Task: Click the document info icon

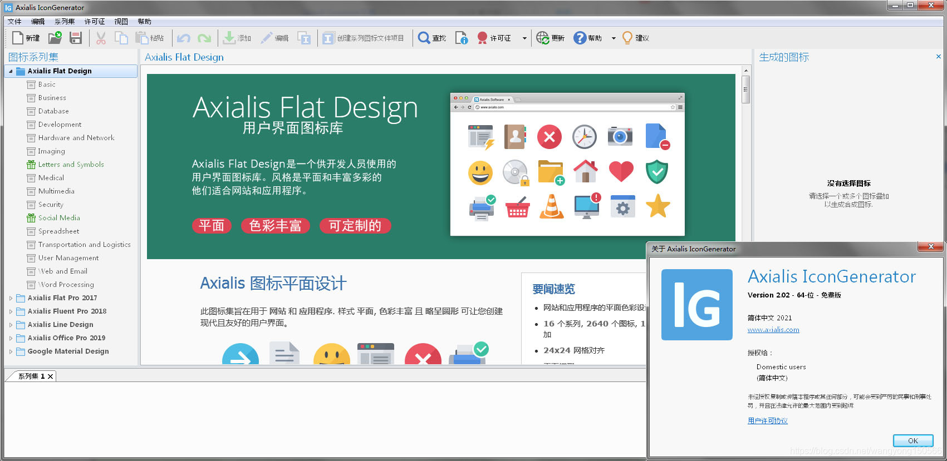Action: click(x=462, y=38)
